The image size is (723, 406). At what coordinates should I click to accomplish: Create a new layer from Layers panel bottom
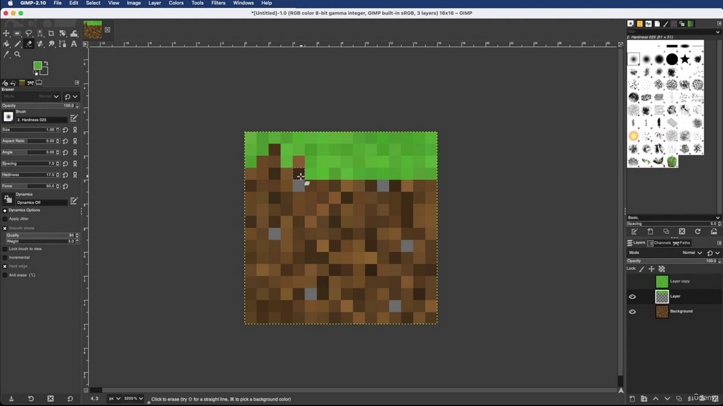coord(632,399)
